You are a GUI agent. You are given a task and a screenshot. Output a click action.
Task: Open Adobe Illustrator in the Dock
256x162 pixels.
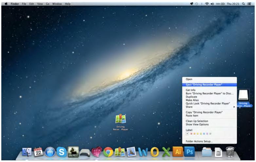tap(178, 152)
